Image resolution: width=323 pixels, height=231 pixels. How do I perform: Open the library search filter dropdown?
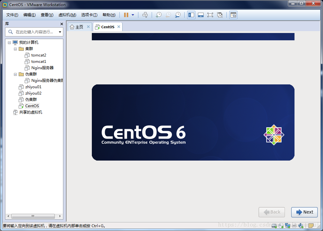[x=60, y=32]
